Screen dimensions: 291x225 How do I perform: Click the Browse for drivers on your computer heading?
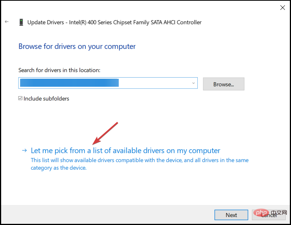point(77,47)
